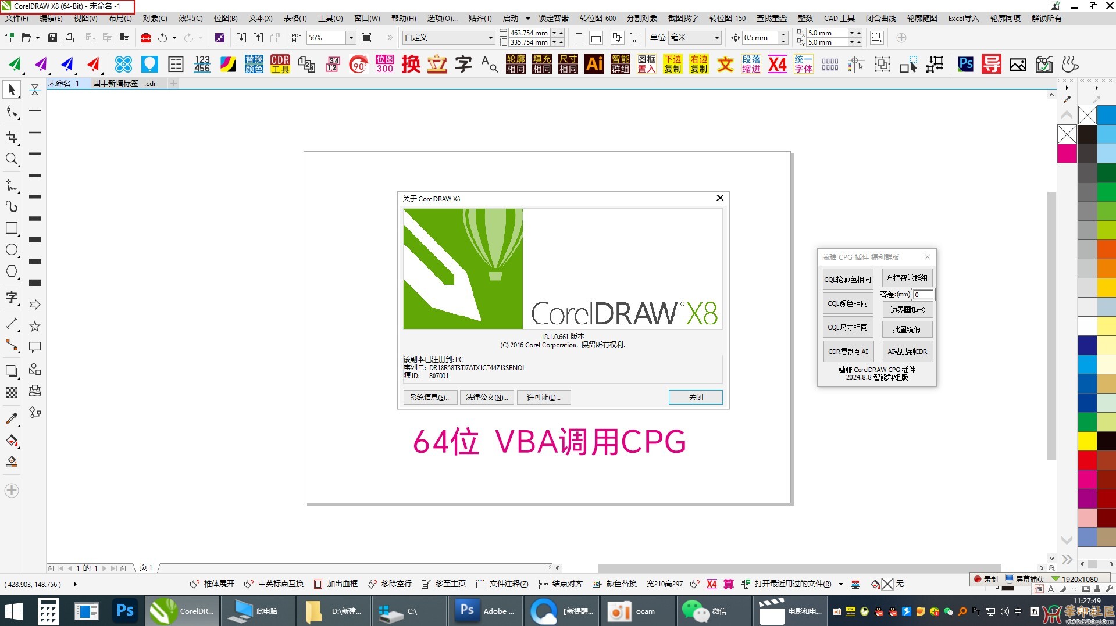1116x626 pixels.
Task: Select the Ellipse tool
Action: pyautogui.click(x=12, y=250)
